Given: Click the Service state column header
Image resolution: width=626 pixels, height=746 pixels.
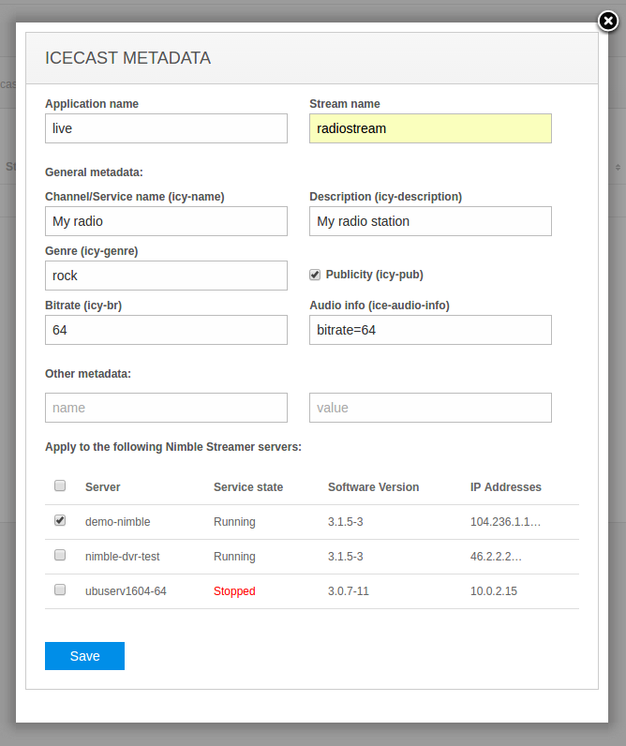Looking at the screenshot, I should (248, 487).
